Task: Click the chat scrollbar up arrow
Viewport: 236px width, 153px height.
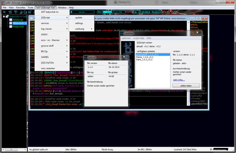Action: (x=188, y=23)
